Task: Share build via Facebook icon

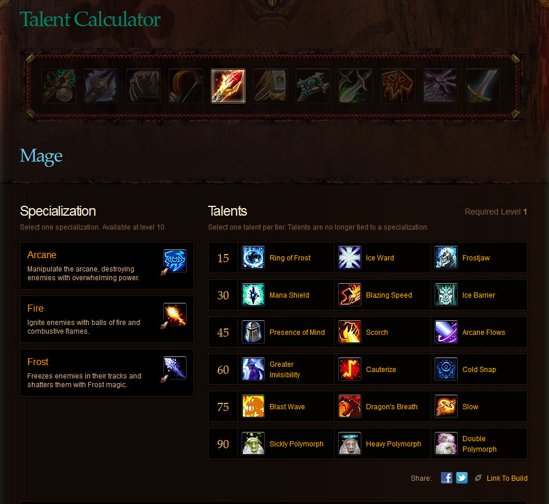Action: tap(446, 478)
